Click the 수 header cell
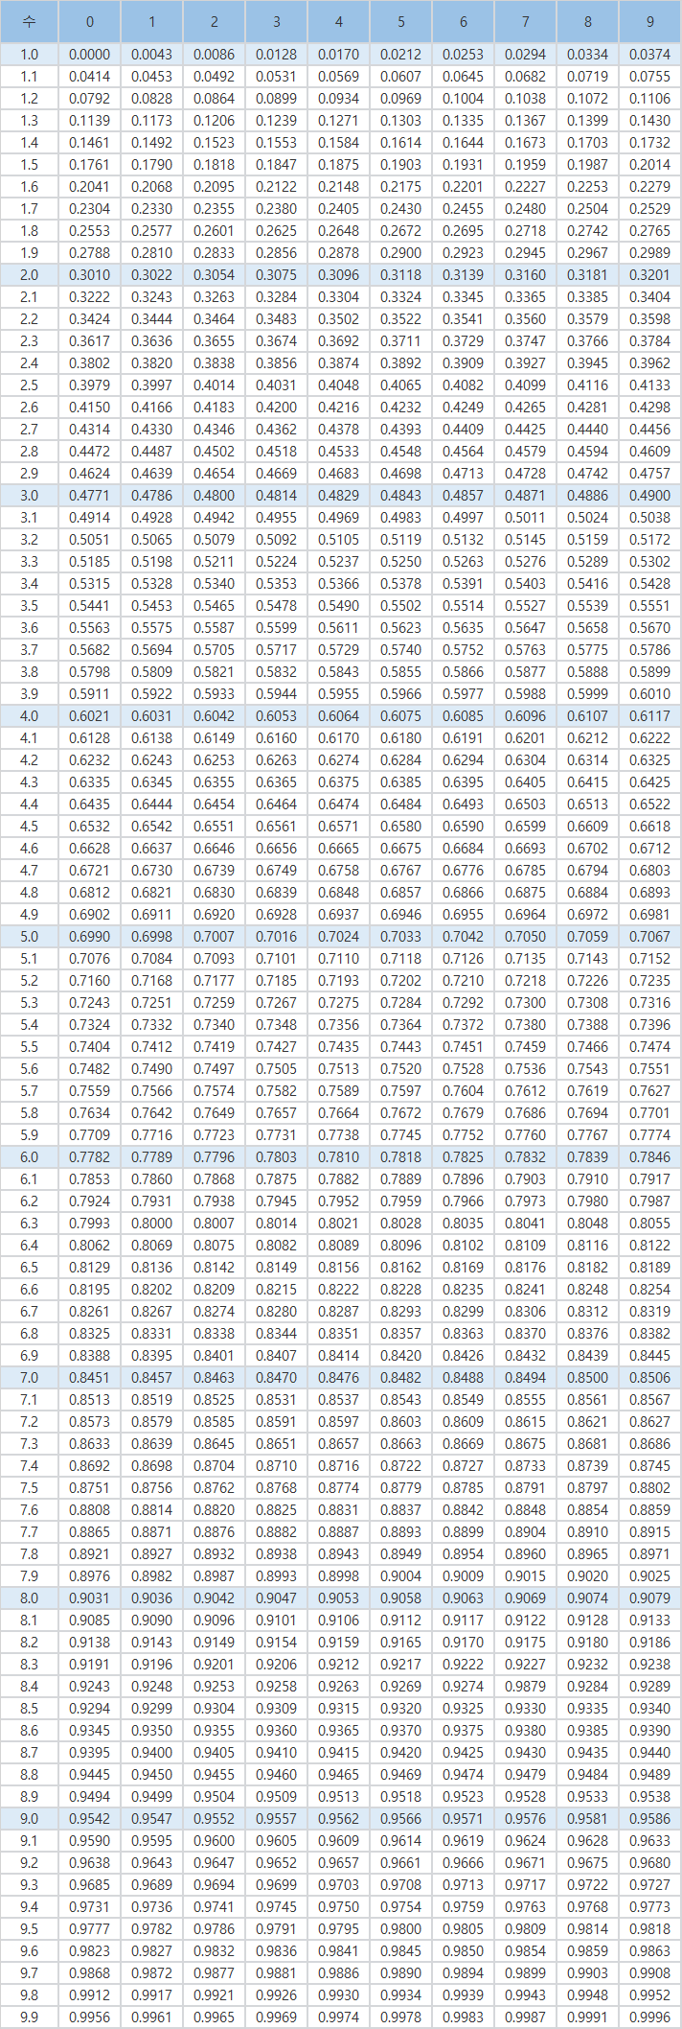 point(30,21)
